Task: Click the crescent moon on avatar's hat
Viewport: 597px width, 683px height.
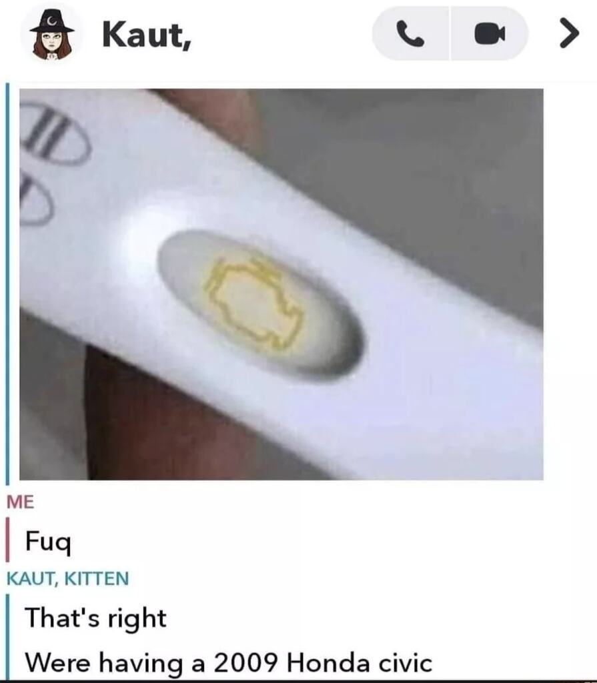Action: pos(52,21)
